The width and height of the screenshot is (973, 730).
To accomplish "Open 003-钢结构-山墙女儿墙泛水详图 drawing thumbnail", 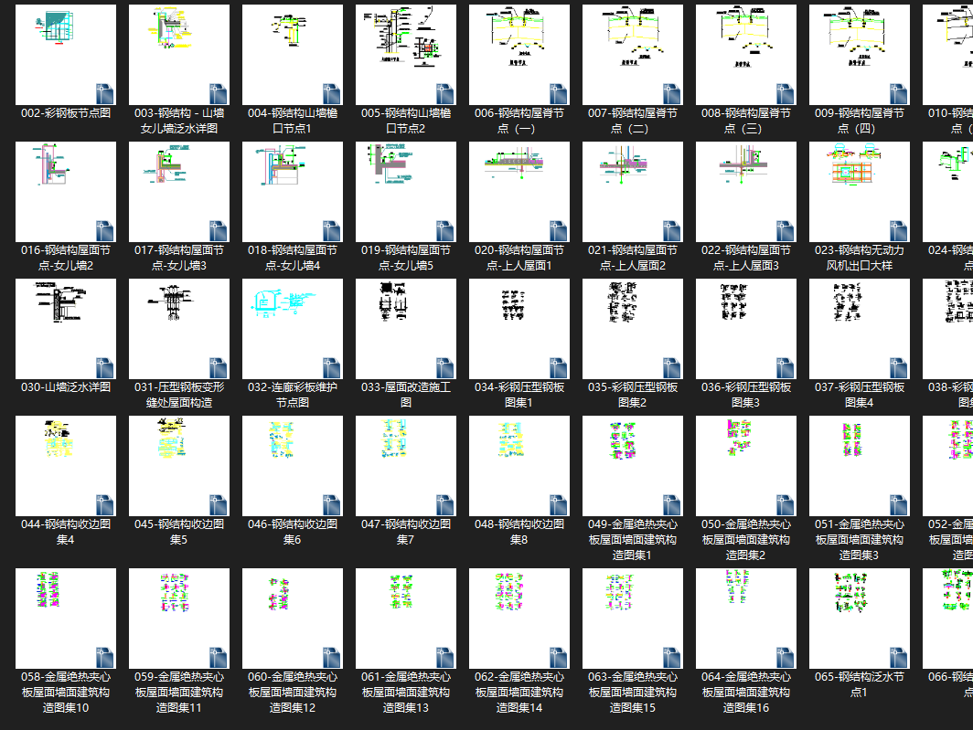I will (179, 55).
